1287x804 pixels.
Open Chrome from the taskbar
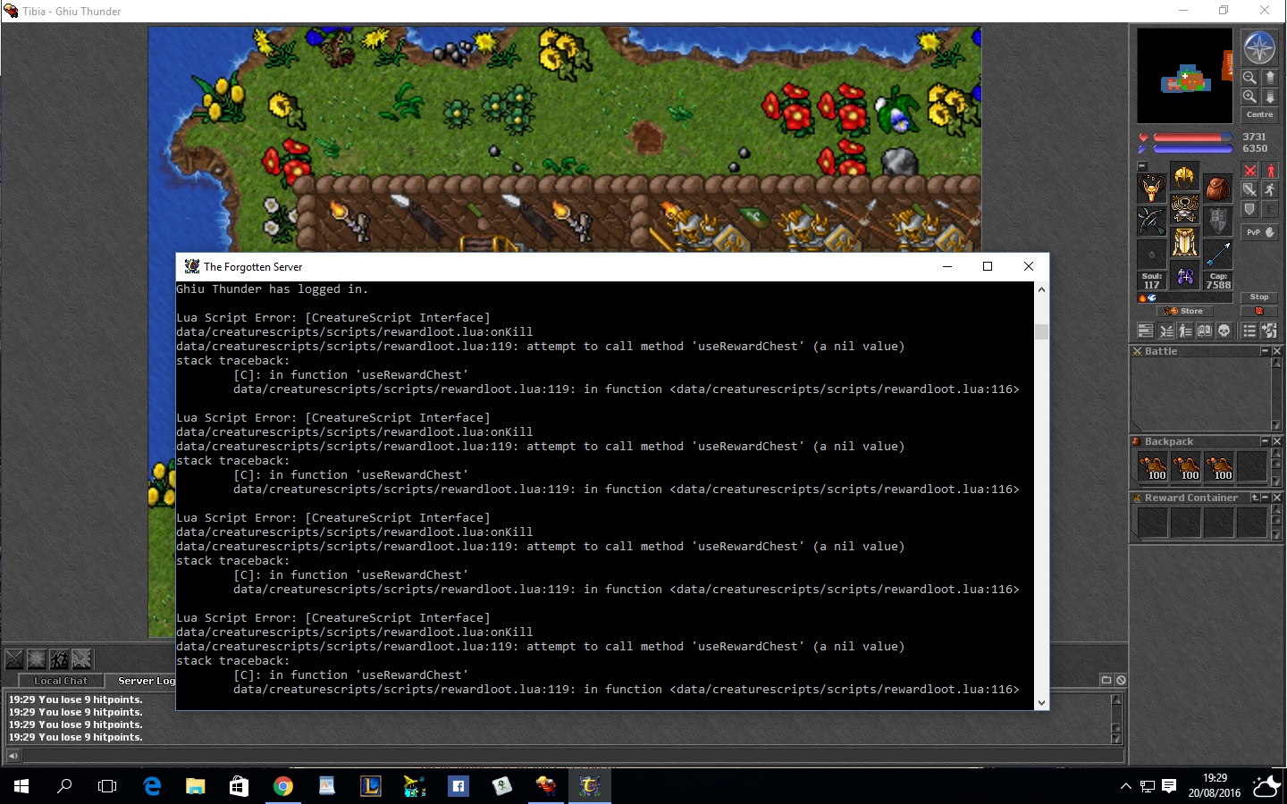pyautogui.click(x=282, y=786)
